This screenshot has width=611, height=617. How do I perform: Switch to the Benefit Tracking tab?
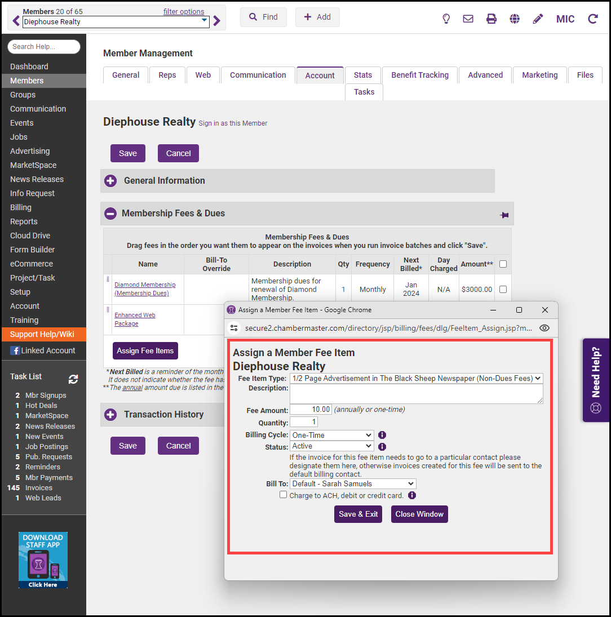coord(420,75)
